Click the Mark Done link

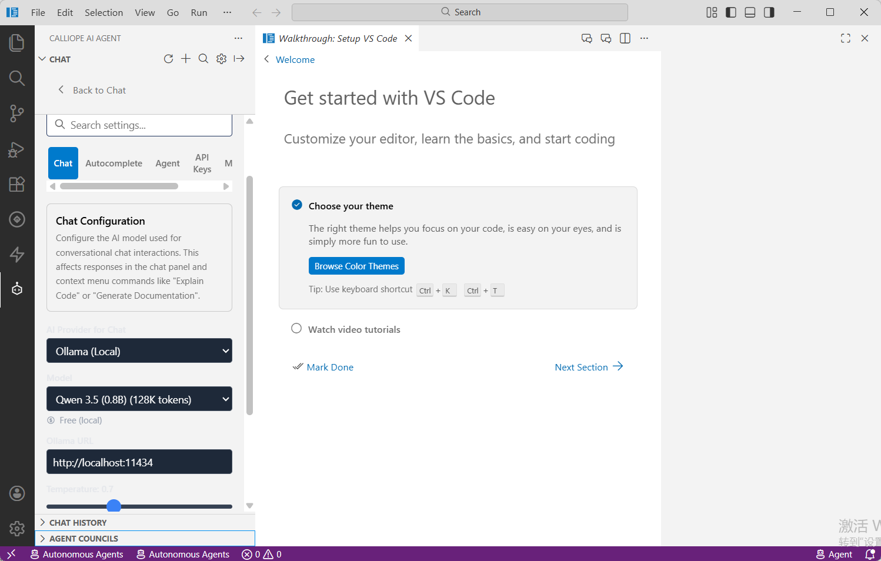[x=323, y=367]
